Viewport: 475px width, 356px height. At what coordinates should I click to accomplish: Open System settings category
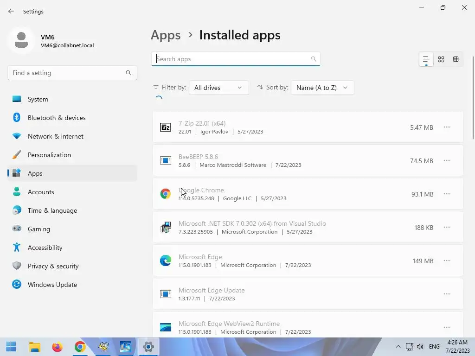72,99
